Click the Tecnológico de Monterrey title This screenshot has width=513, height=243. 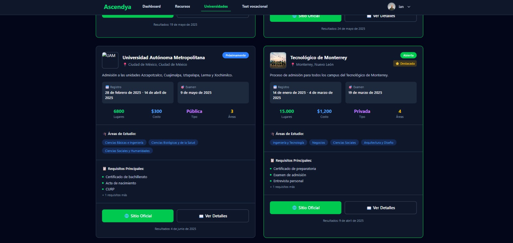click(x=319, y=58)
